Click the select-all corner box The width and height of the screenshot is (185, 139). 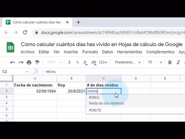click(6, 78)
